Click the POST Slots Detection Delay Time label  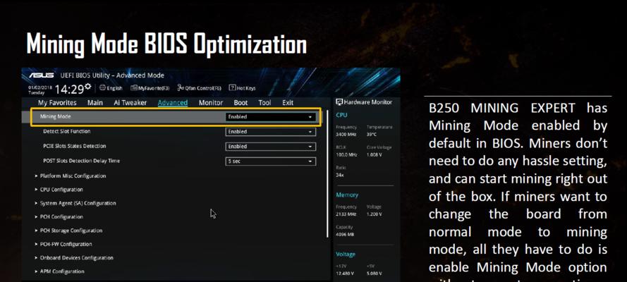point(81,161)
